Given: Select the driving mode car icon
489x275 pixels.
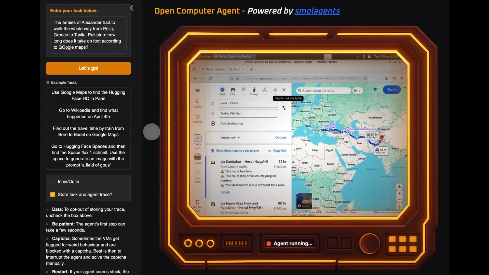Looking at the screenshot, I should click(233, 90).
